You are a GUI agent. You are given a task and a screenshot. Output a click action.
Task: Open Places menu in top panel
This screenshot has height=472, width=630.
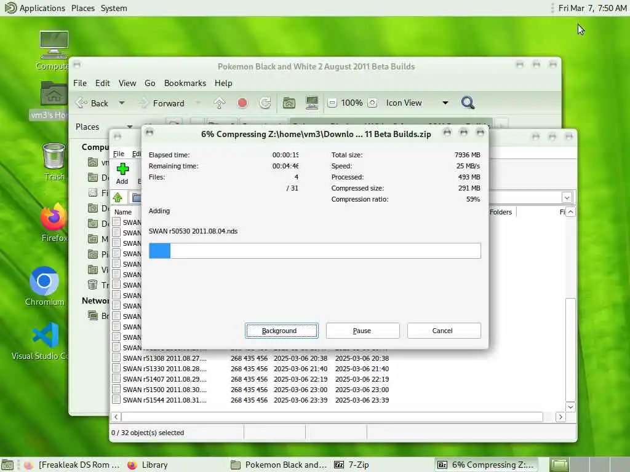(83, 8)
